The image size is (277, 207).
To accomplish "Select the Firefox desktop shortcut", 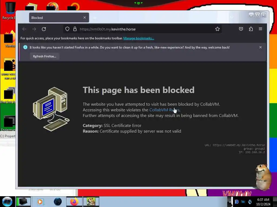I will 10,39.
